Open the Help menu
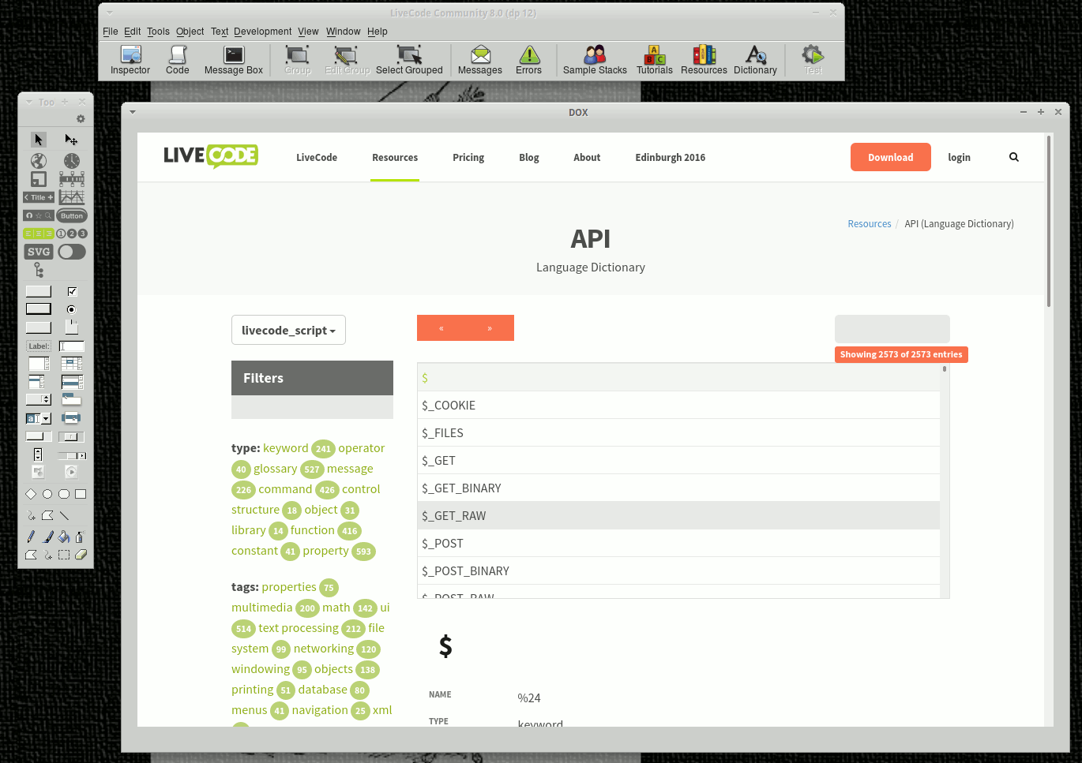The width and height of the screenshot is (1082, 763). click(378, 32)
